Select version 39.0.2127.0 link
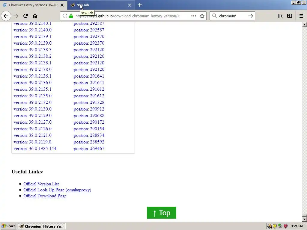This screenshot has width=307, height=230. coord(32,122)
